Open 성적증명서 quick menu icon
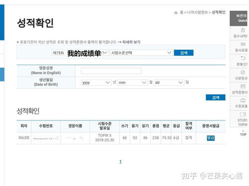This screenshot has height=186, width=249. [x=243, y=86]
